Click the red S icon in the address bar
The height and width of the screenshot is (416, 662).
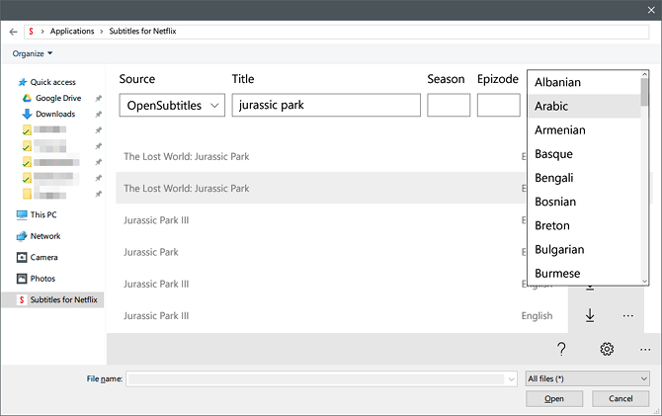click(31, 32)
